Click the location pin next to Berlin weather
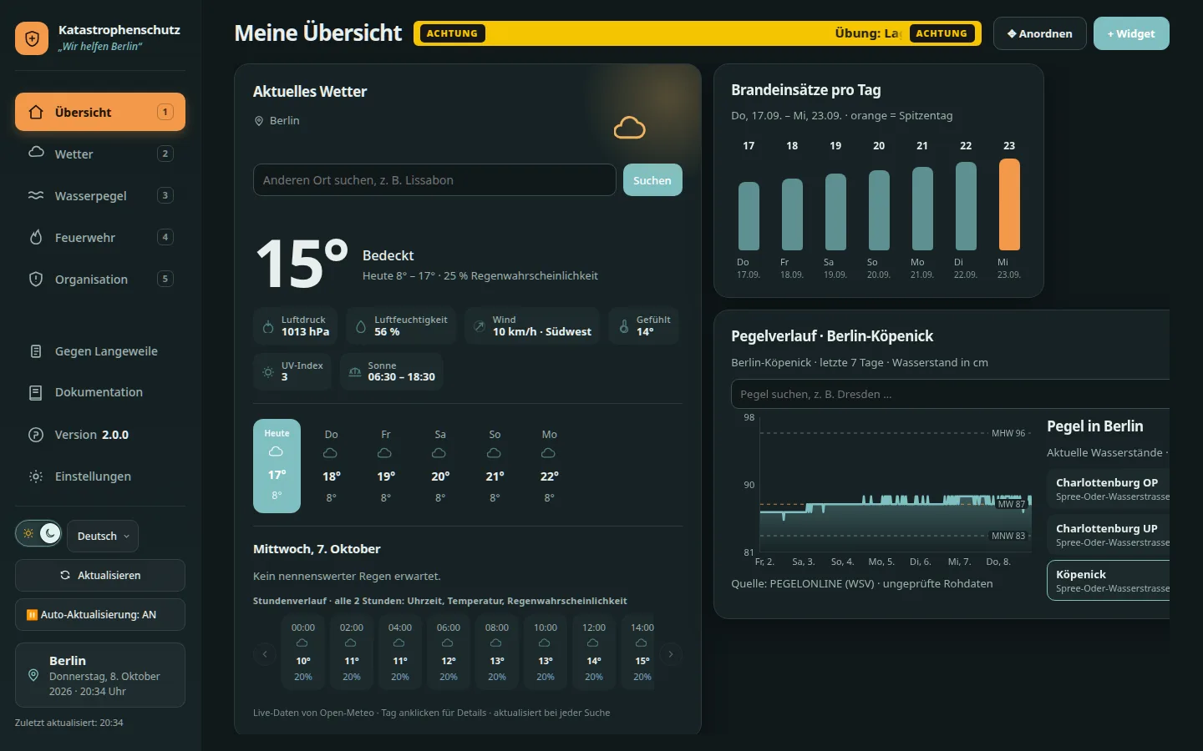 coord(259,121)
